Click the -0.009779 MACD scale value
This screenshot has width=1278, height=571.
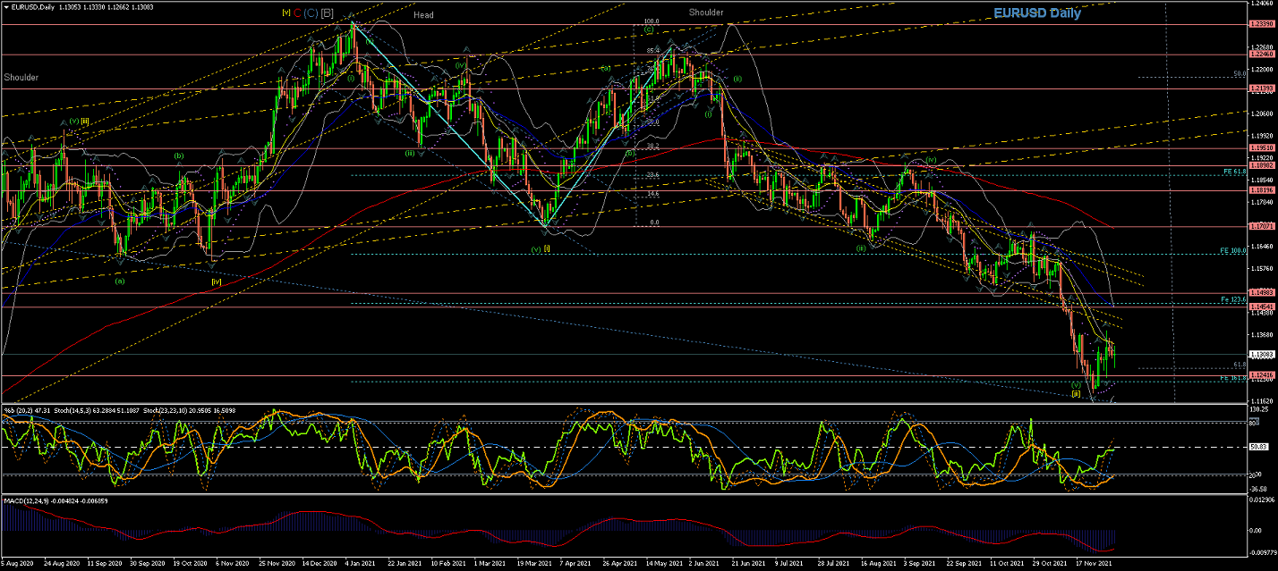pyautogui.click(x=1262, y=553)
